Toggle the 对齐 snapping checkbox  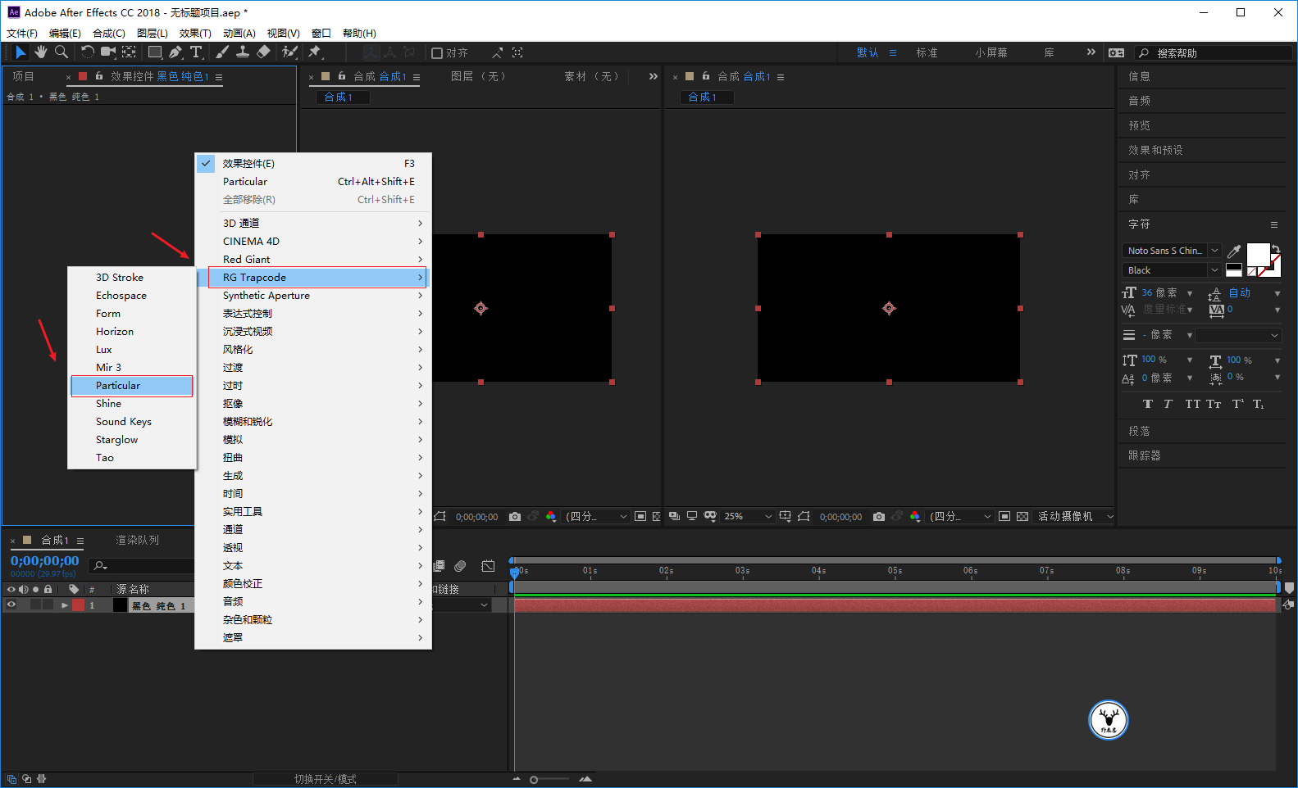pyautogui.click(x=437, y=53)
